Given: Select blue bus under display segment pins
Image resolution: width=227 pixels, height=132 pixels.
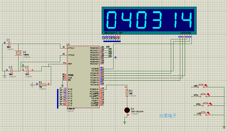Looking at the screenshot, I should (x=112, y=41).
